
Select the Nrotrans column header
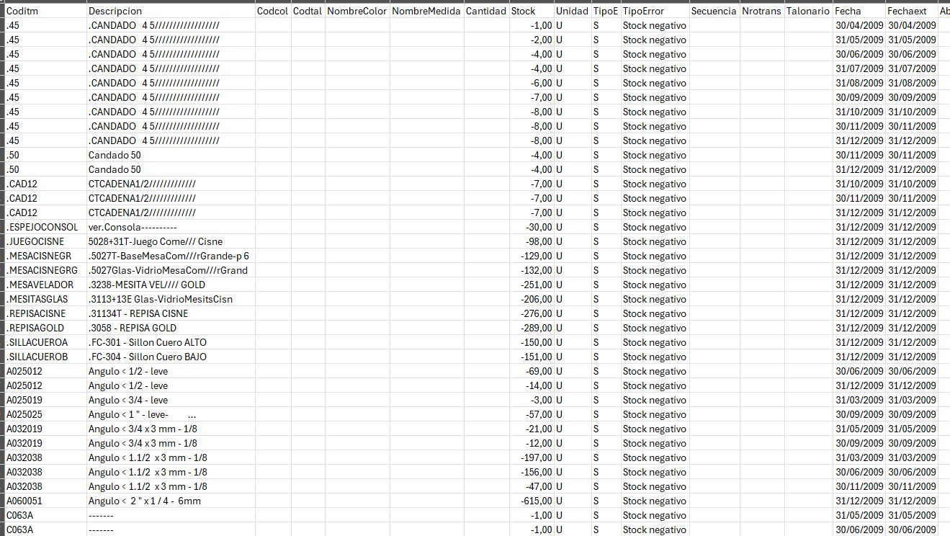pyautogui.click(x=761, y=11)
